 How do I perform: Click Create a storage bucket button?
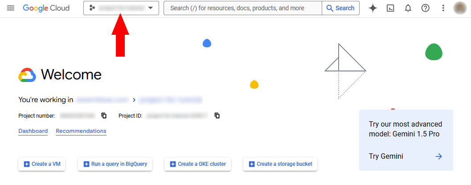coord(280,164)
